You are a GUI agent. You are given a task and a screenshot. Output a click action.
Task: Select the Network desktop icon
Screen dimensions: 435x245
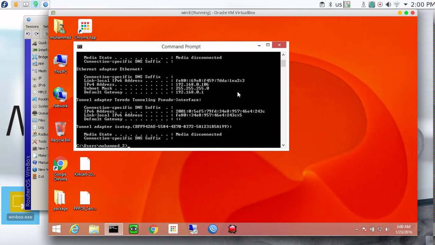coord(60,98)
